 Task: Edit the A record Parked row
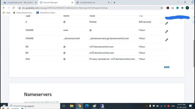point(167,23)
